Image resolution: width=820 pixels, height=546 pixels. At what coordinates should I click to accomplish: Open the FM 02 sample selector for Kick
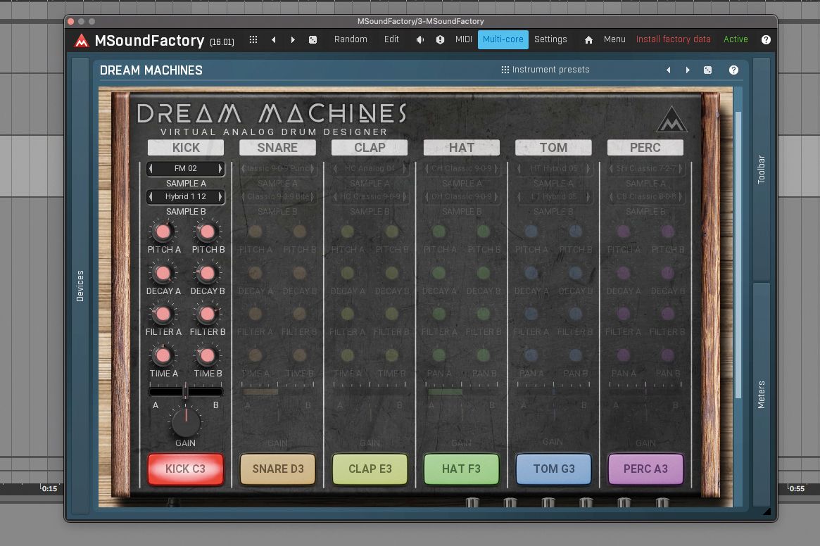click(185, 168)
